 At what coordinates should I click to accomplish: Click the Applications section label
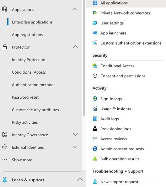click(23, 9)
